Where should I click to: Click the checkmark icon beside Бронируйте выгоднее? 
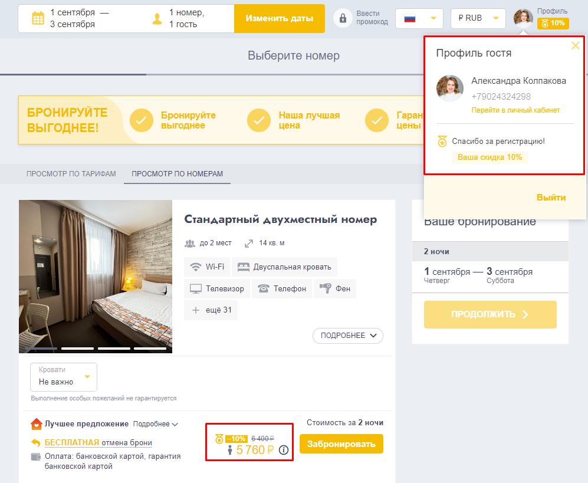142,120
